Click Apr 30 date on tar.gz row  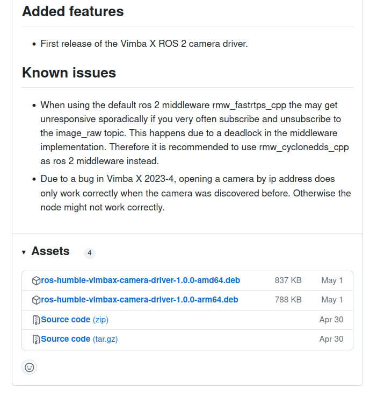coord(331,339)
